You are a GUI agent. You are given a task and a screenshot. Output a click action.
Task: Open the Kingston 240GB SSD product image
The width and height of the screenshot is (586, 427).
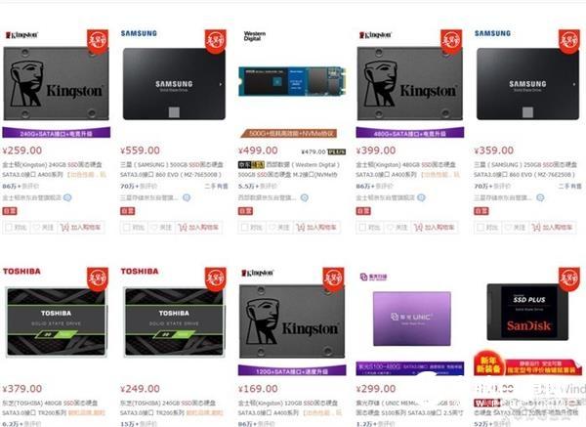[x=56, y=83]
